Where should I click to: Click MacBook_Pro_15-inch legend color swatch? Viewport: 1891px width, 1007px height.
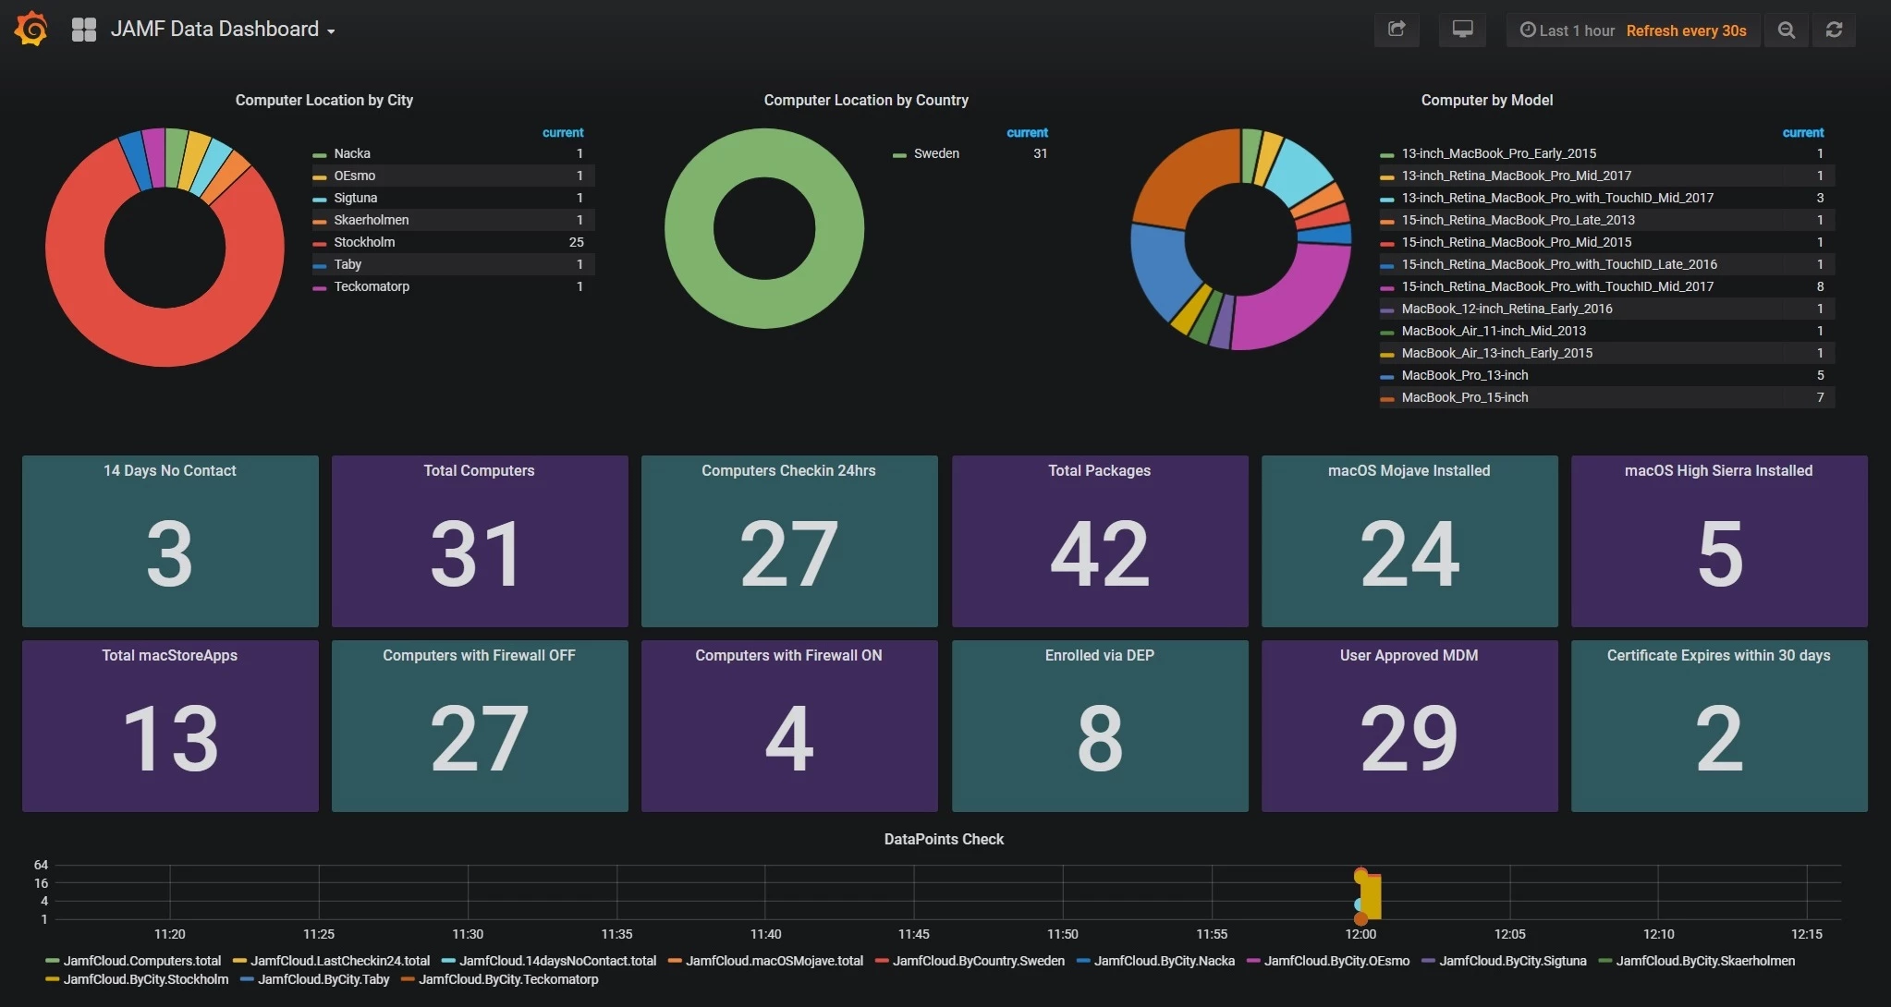pyautogui.click(x=1386, y=398)
